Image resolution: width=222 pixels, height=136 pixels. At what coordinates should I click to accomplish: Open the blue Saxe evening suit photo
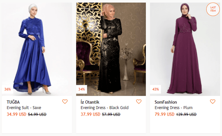[37, 49]
